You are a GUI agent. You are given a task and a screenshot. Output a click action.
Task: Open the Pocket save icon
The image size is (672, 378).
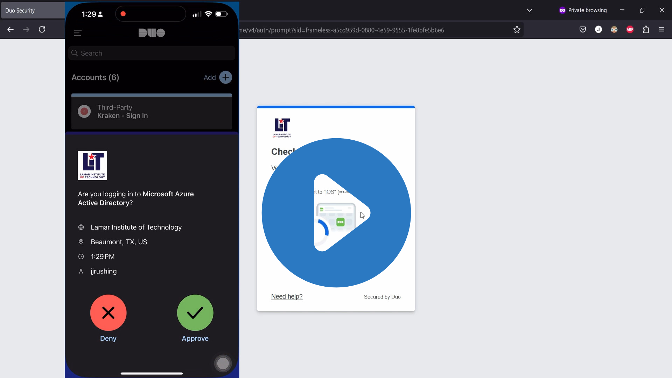(583, 29)
